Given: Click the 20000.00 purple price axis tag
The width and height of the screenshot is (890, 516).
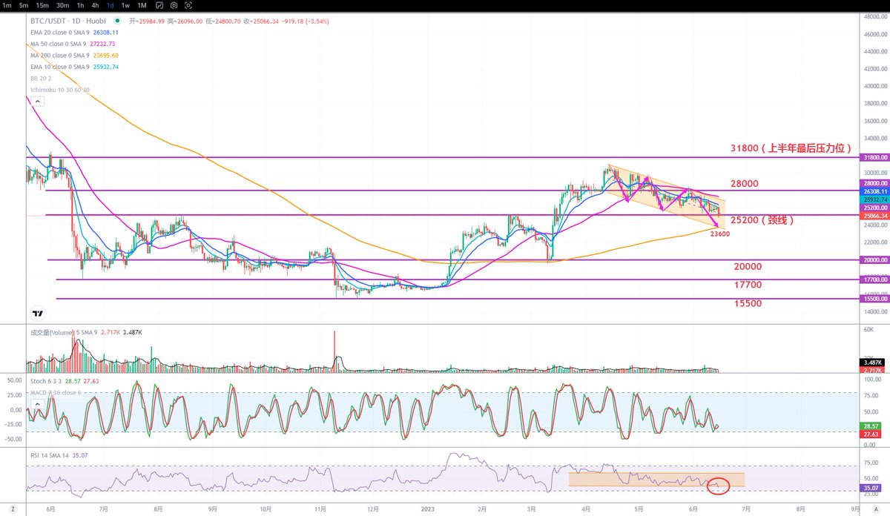Looking at the screenshot, I should pos(874,260).
